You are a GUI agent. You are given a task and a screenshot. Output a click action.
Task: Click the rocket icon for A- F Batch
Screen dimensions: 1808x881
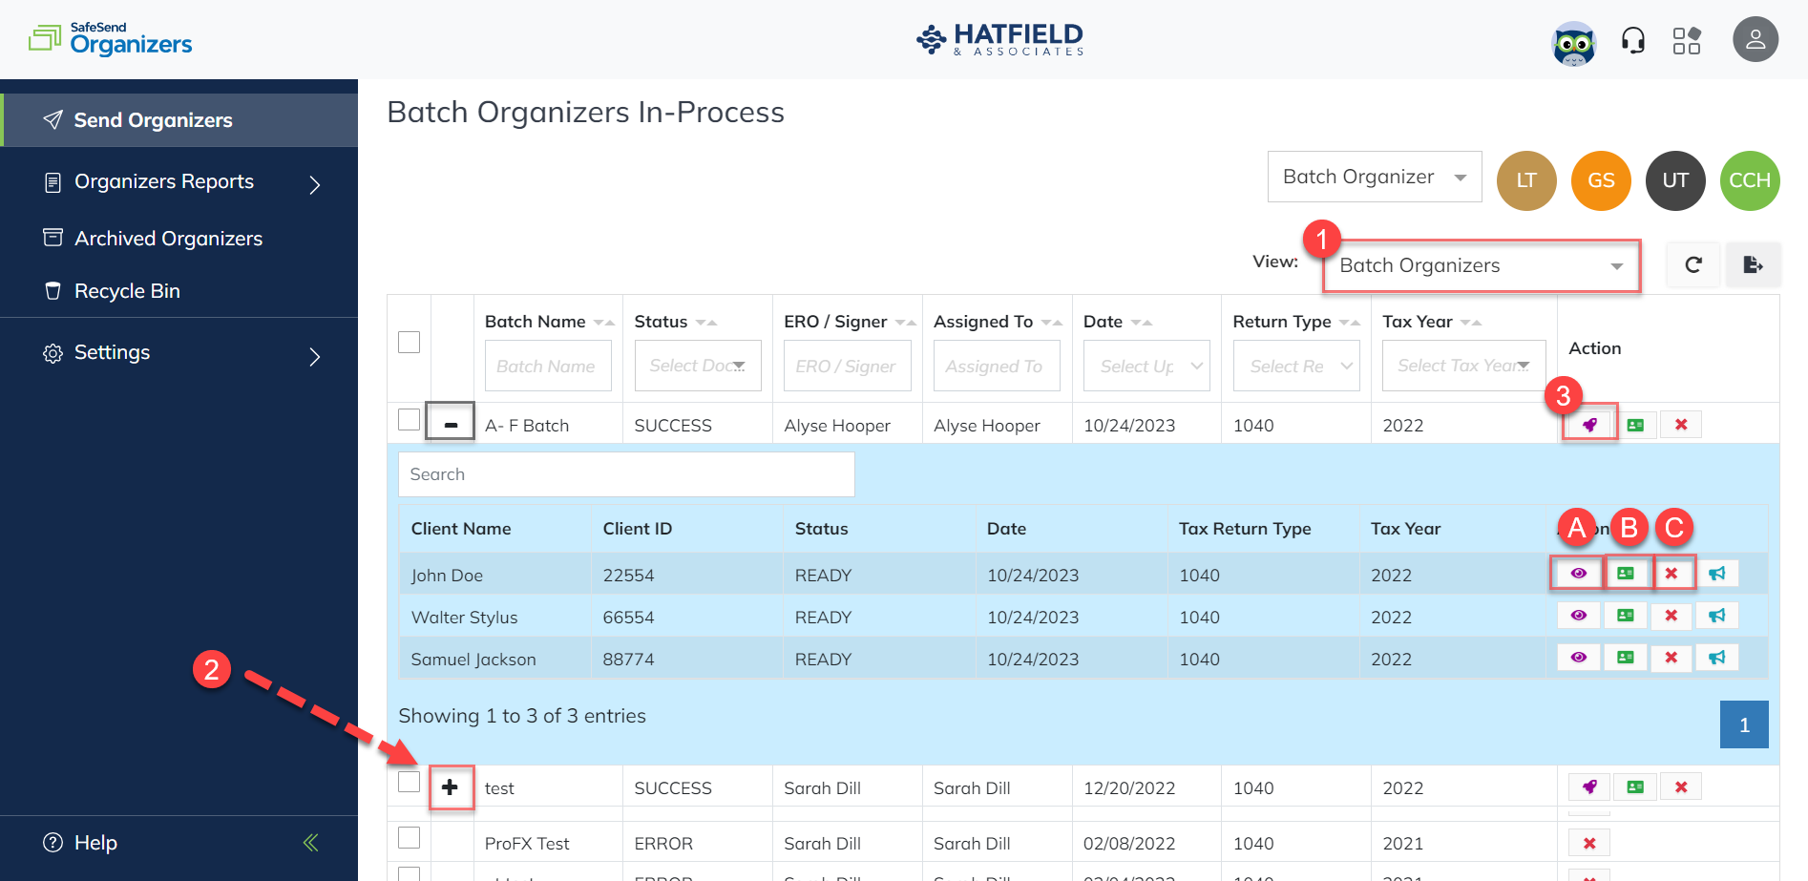1589,425
